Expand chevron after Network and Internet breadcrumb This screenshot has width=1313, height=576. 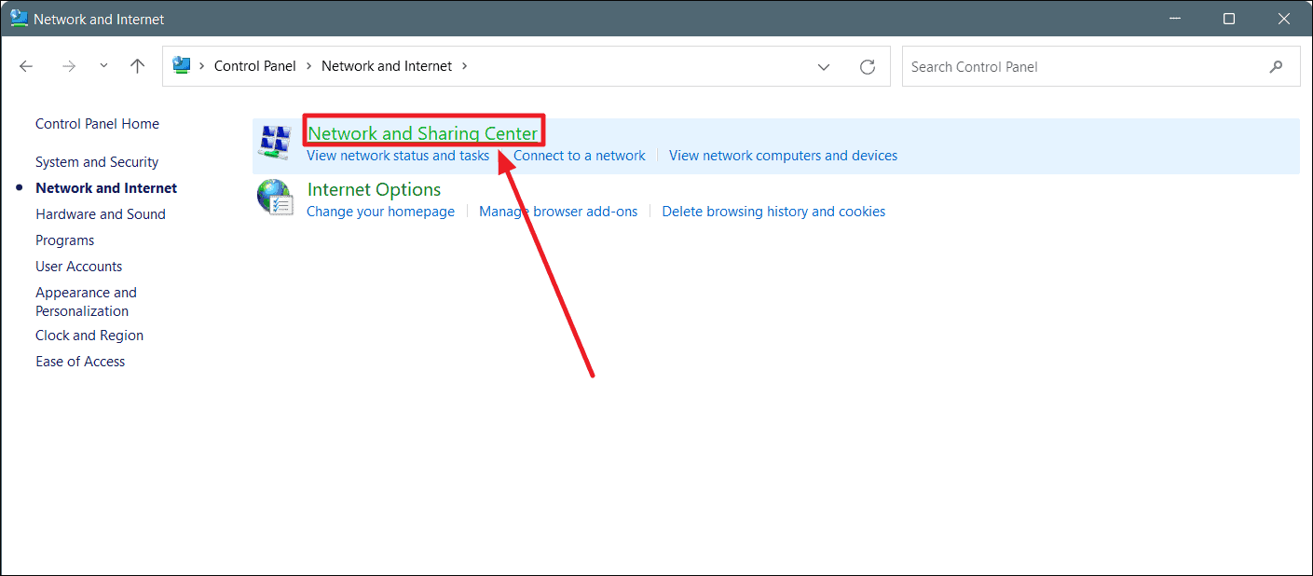click(465, 66)
